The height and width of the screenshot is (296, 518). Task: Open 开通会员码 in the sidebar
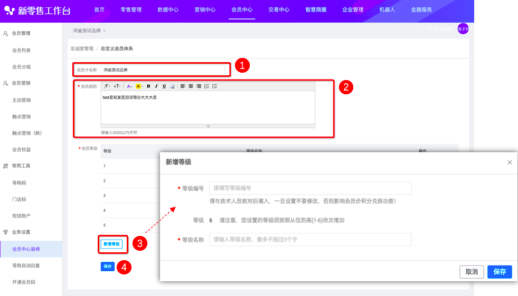point(24,282)
